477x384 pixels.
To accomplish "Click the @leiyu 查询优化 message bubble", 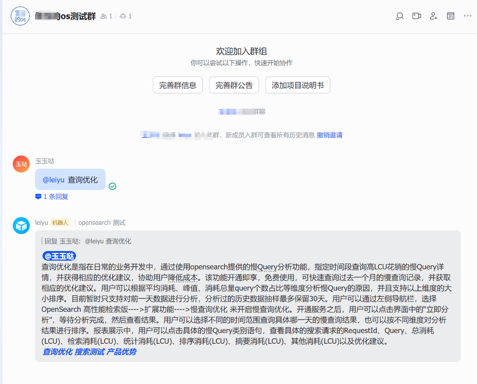I will point(70,179).
